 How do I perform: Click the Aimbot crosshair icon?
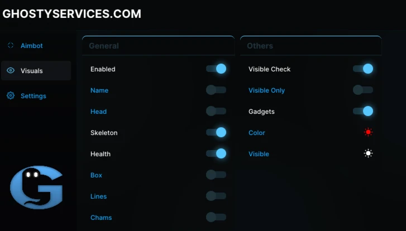point(11,45)
